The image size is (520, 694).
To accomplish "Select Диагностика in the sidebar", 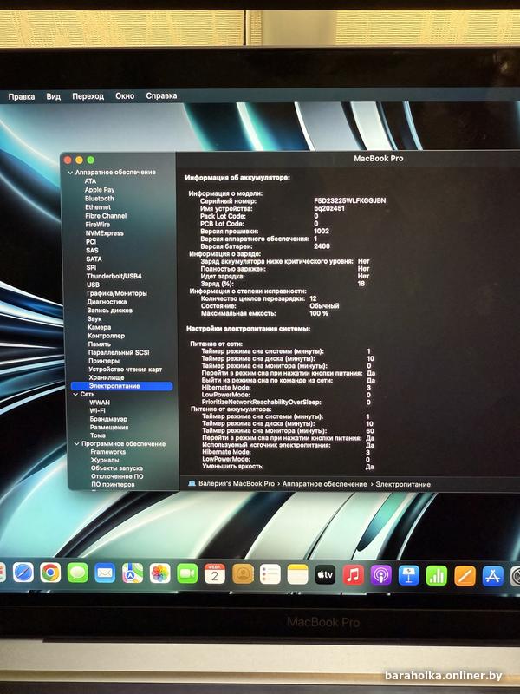I will 107,302.
